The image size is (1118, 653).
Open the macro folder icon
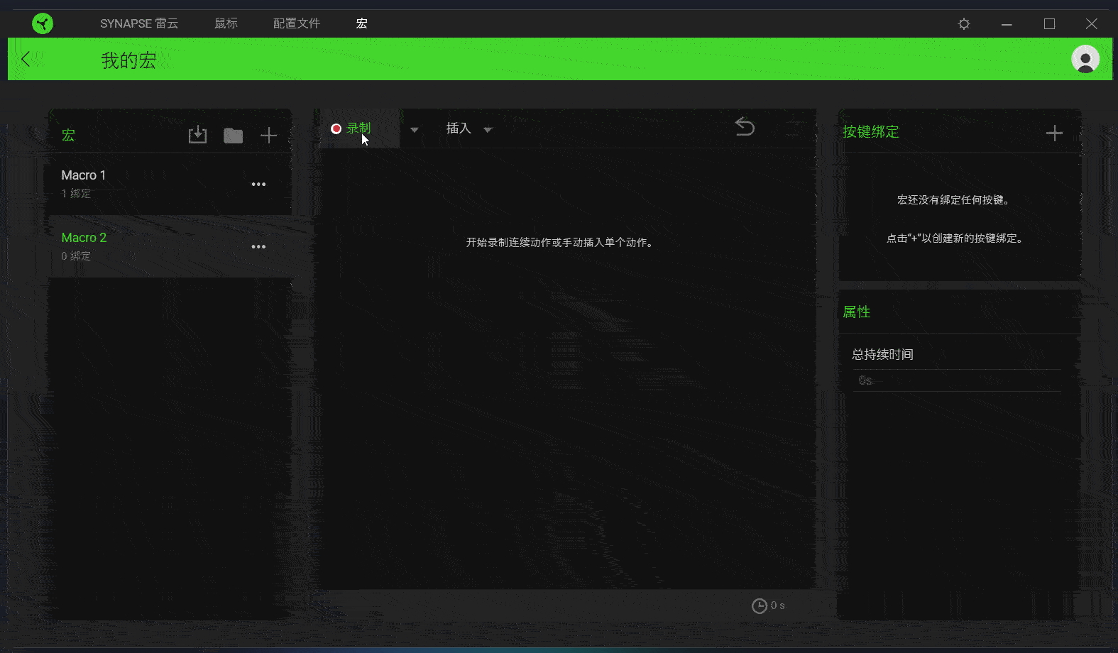click(x=233, y=136)
